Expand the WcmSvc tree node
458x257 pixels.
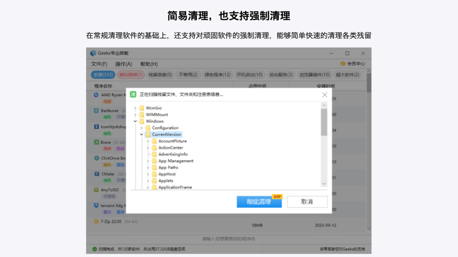tap(135, 108)
